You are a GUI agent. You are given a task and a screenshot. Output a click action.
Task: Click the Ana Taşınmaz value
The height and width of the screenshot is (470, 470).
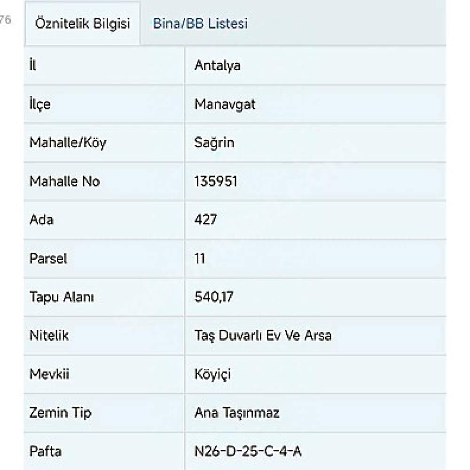[x=237, y=413]
